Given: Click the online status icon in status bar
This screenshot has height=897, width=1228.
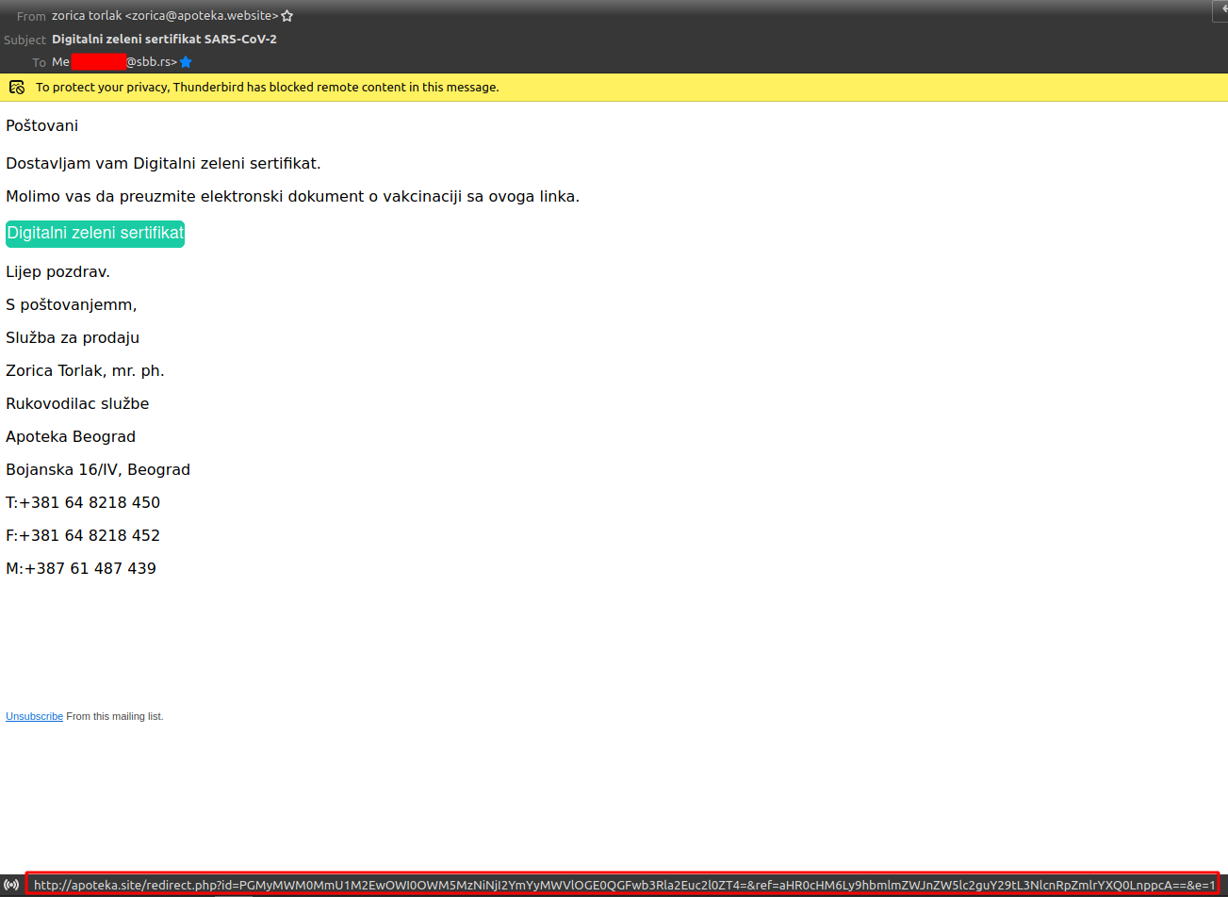Looking at the screenshot, I should [11, 885].
